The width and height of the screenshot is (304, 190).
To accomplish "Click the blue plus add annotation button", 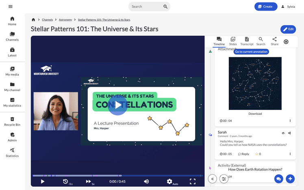I will tap(290, 179).
